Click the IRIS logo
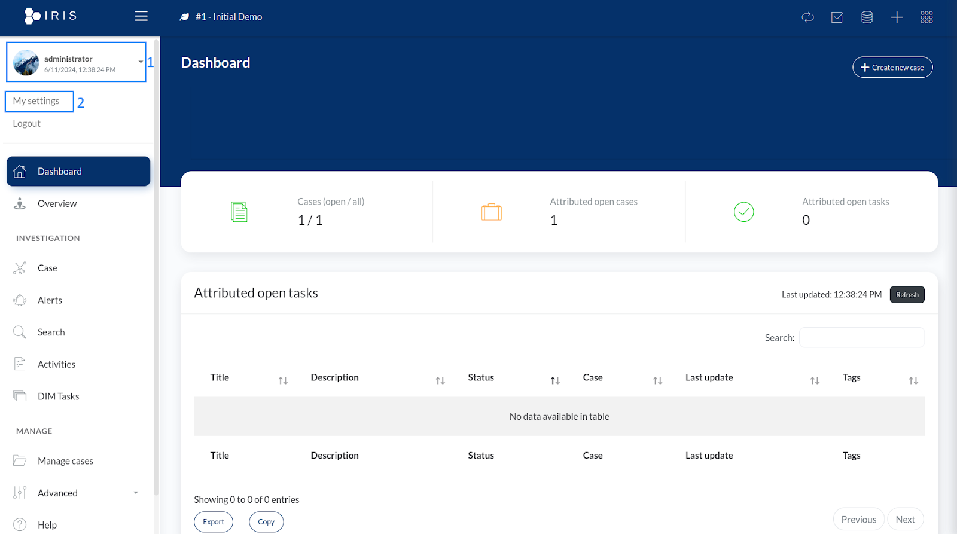 (51, 16)
